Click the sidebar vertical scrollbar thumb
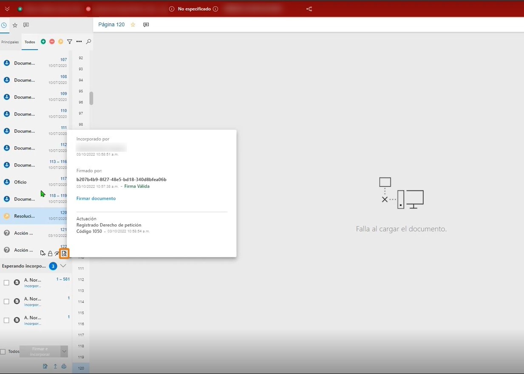This screenshot has height=374, width=524. tap(91, 98)
